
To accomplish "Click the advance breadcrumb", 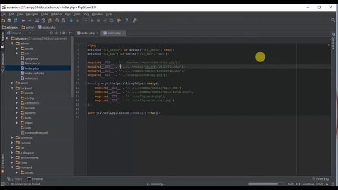I will (10, 27).
